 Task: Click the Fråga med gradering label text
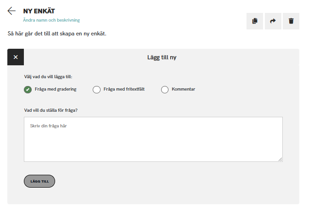pos(56,89)
